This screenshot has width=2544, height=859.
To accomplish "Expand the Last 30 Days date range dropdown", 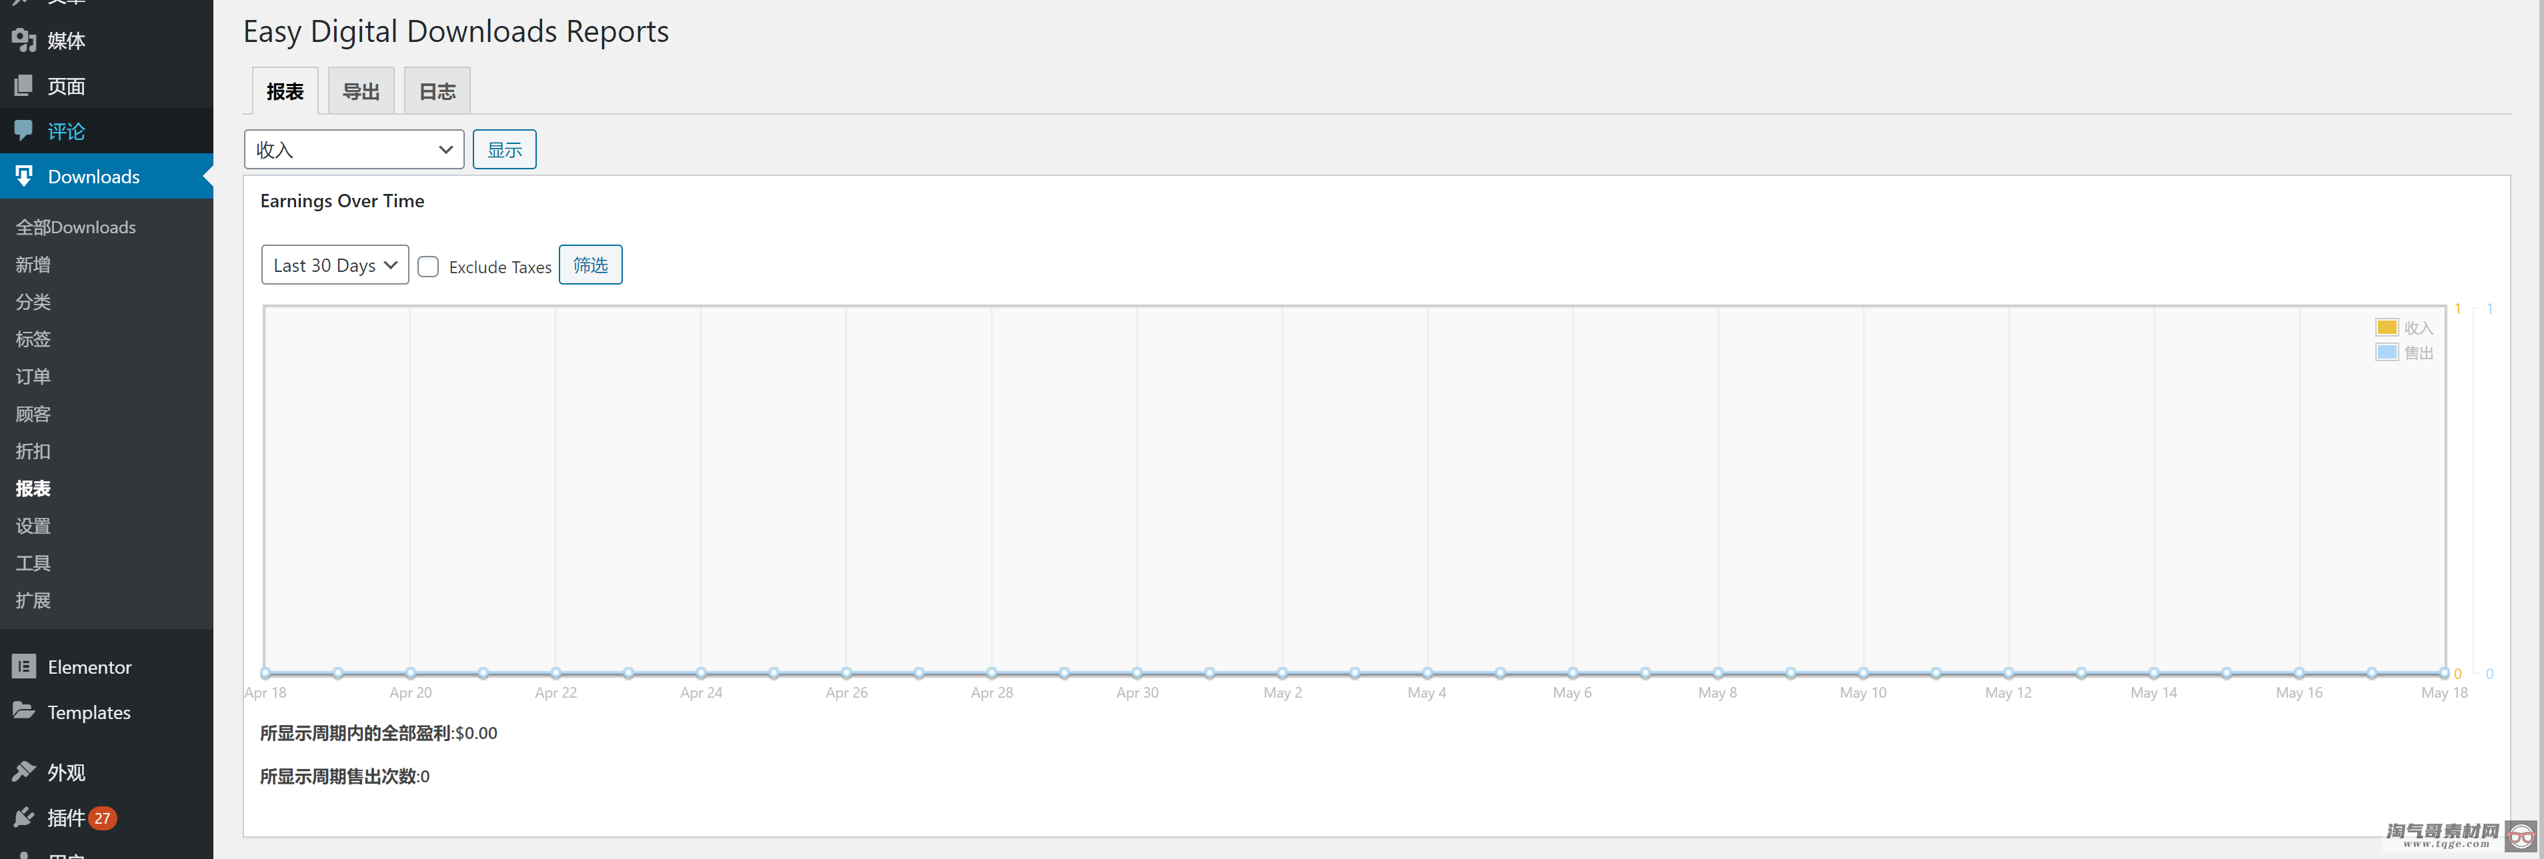I will (334, 264).
